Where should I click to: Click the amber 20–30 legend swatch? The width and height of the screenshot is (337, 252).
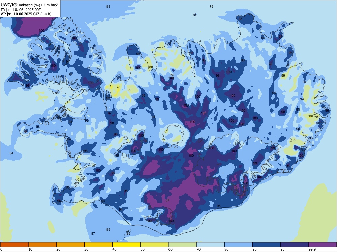(x=70, y=245)
